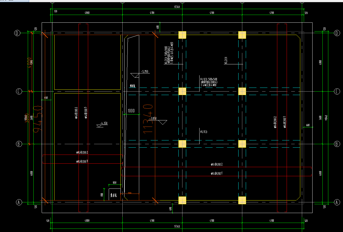The width and height of the screenshot is (343, 232).
Task: Select the vertical 18840 dimension on the right
Action: point(326,118)
